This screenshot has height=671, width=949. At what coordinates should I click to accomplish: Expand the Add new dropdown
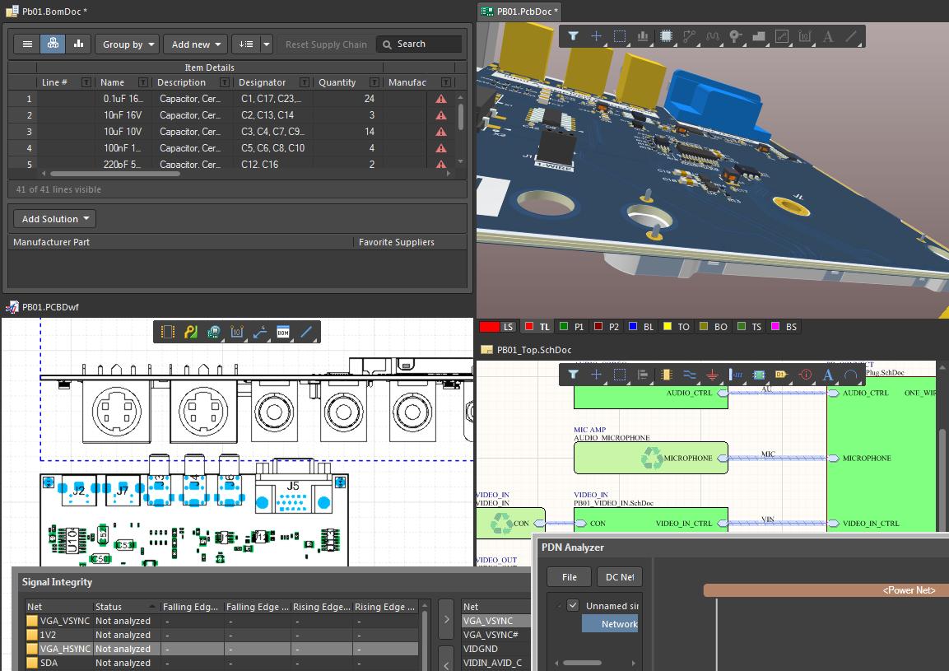[x=195, y=44]
